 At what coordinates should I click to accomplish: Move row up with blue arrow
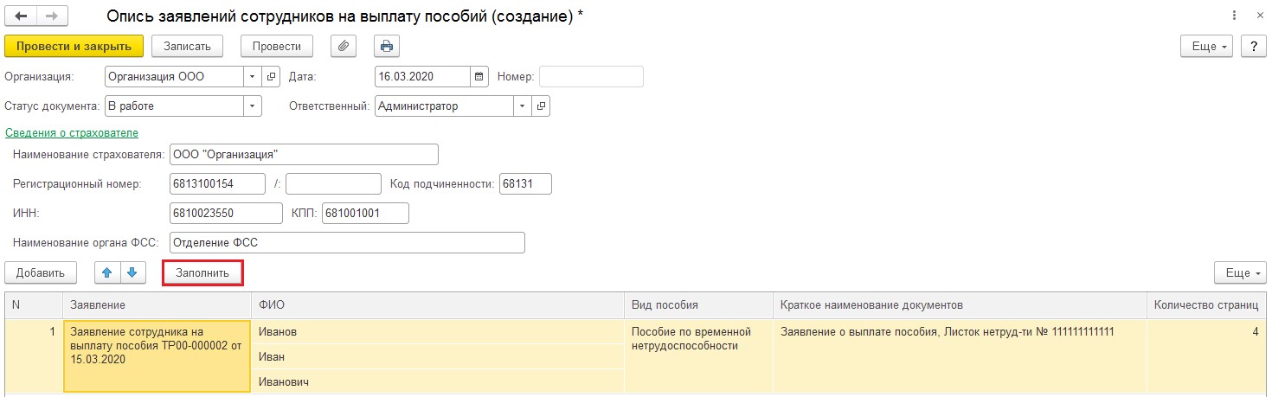107,272
